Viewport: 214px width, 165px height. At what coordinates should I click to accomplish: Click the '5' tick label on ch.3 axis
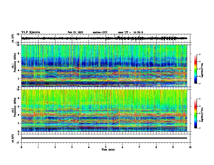(x=19, y=134)
